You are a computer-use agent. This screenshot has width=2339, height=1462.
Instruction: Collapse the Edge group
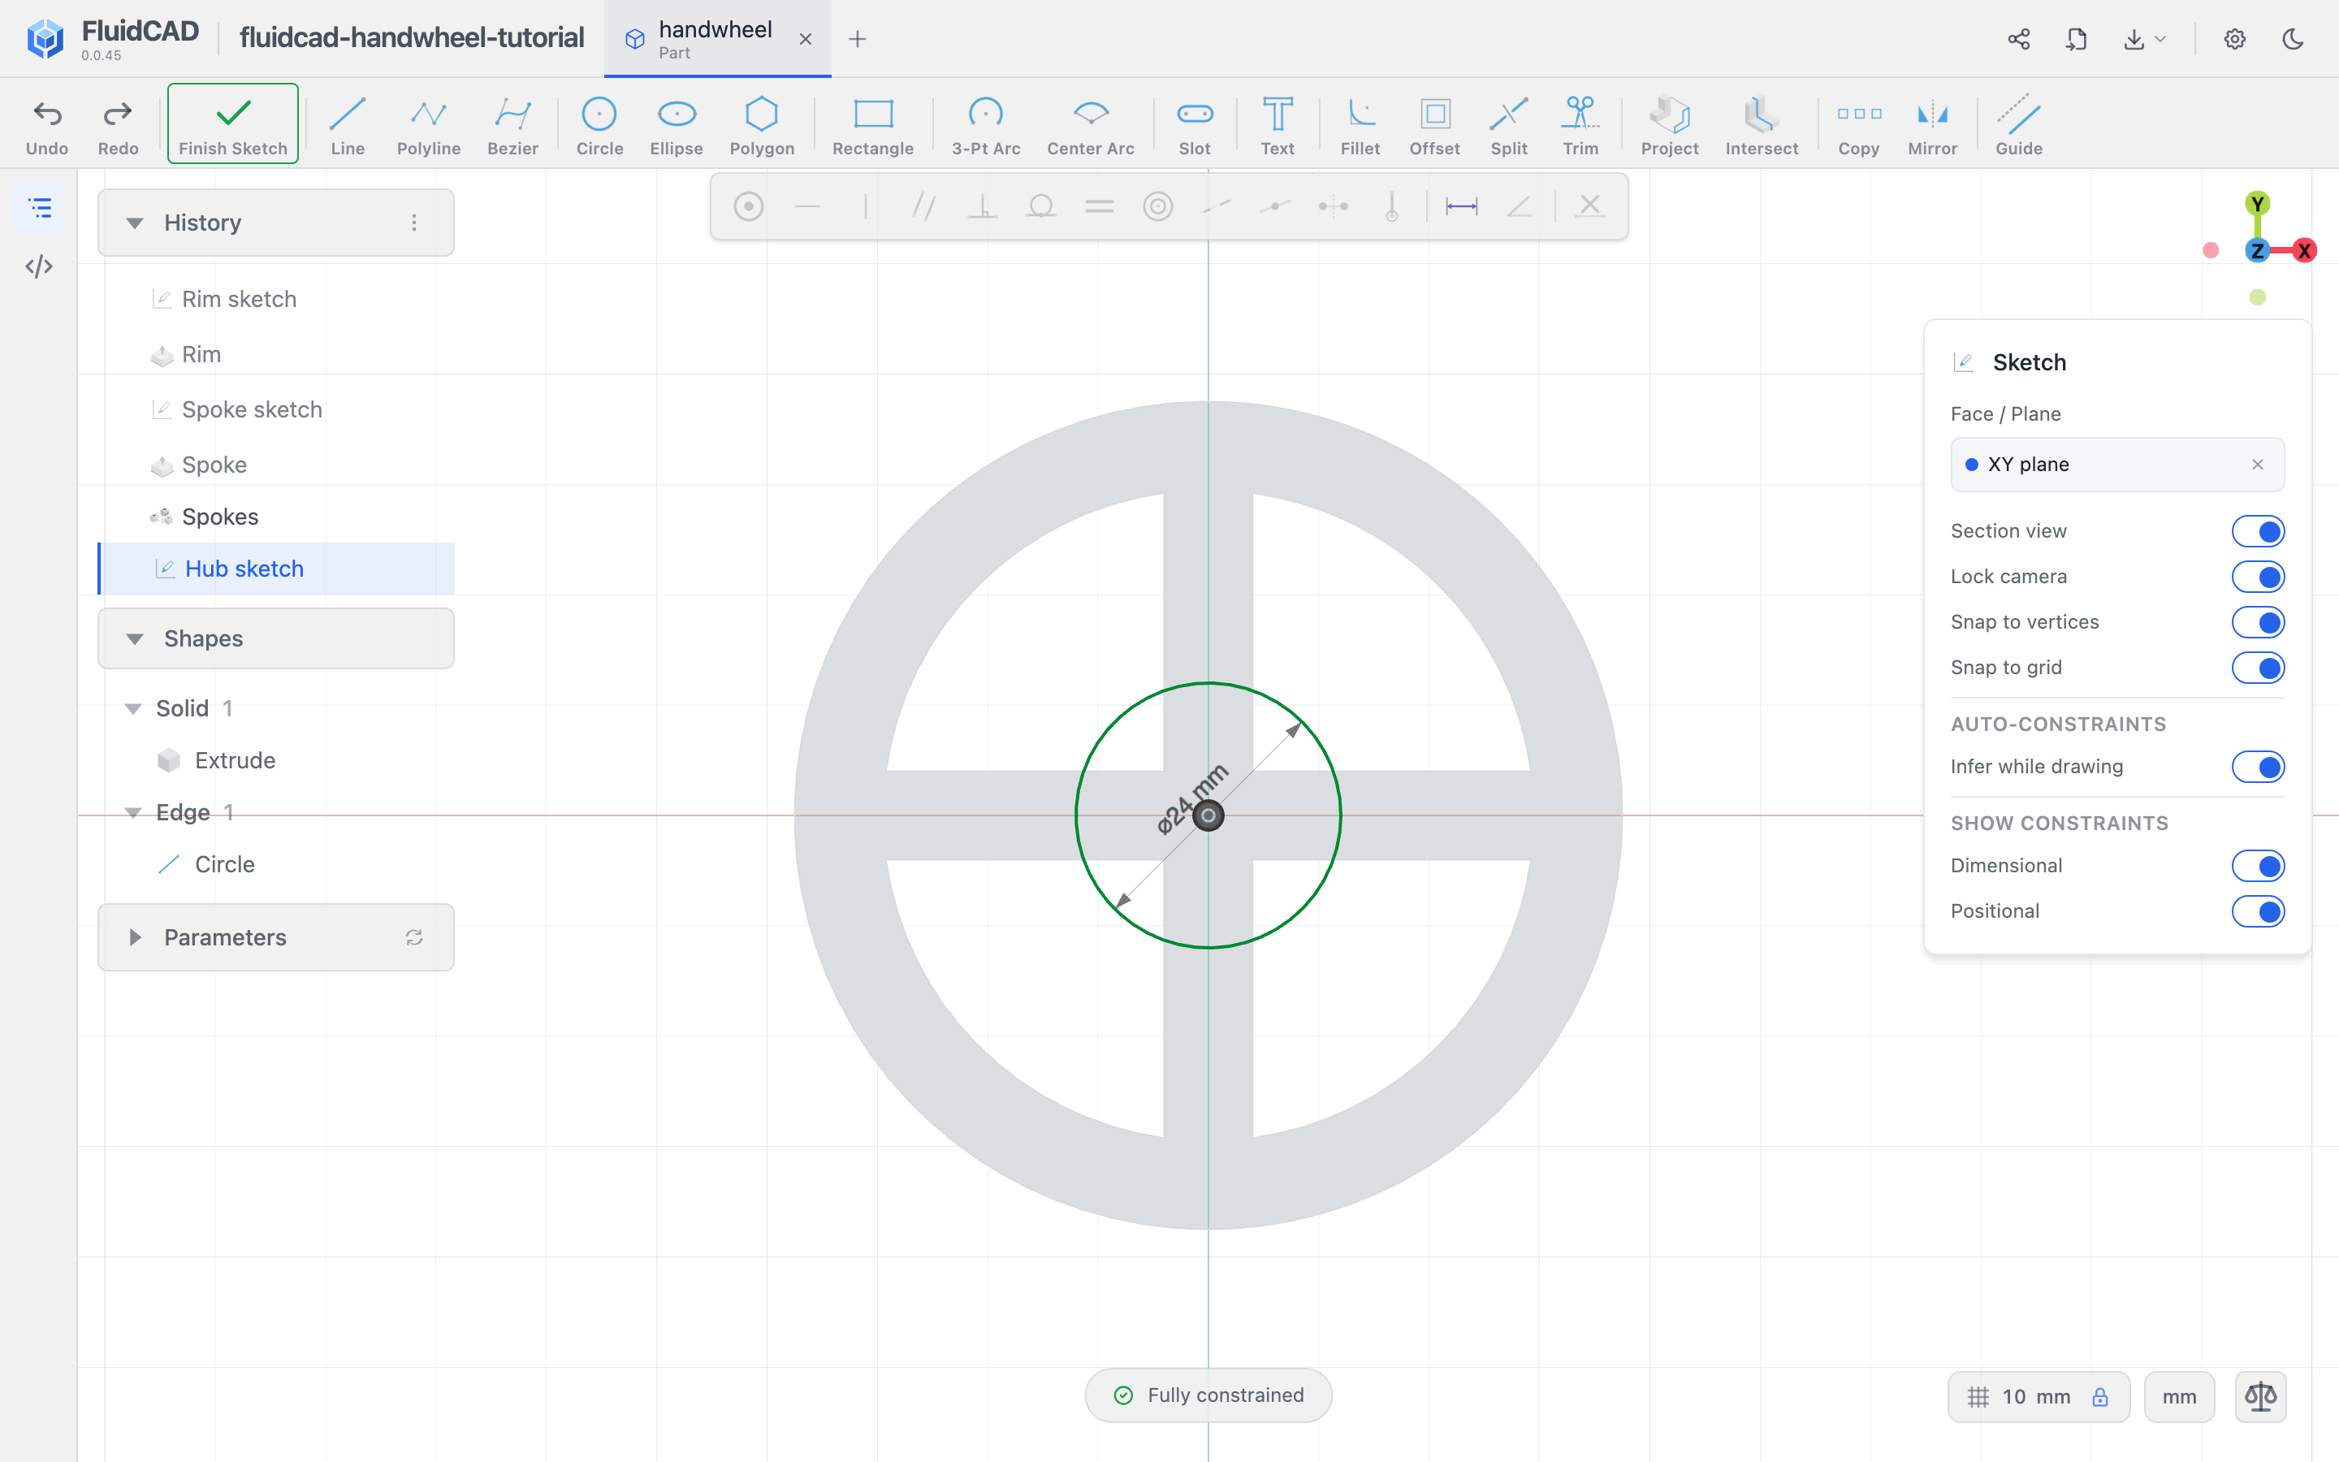point(133,812)
